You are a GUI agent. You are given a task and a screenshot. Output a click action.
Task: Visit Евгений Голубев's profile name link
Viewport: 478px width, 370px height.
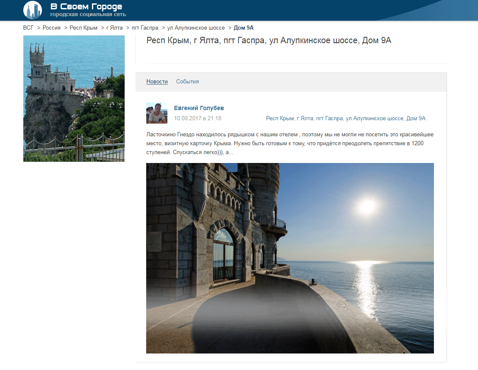pyautogui.click(x=199, y=108)
